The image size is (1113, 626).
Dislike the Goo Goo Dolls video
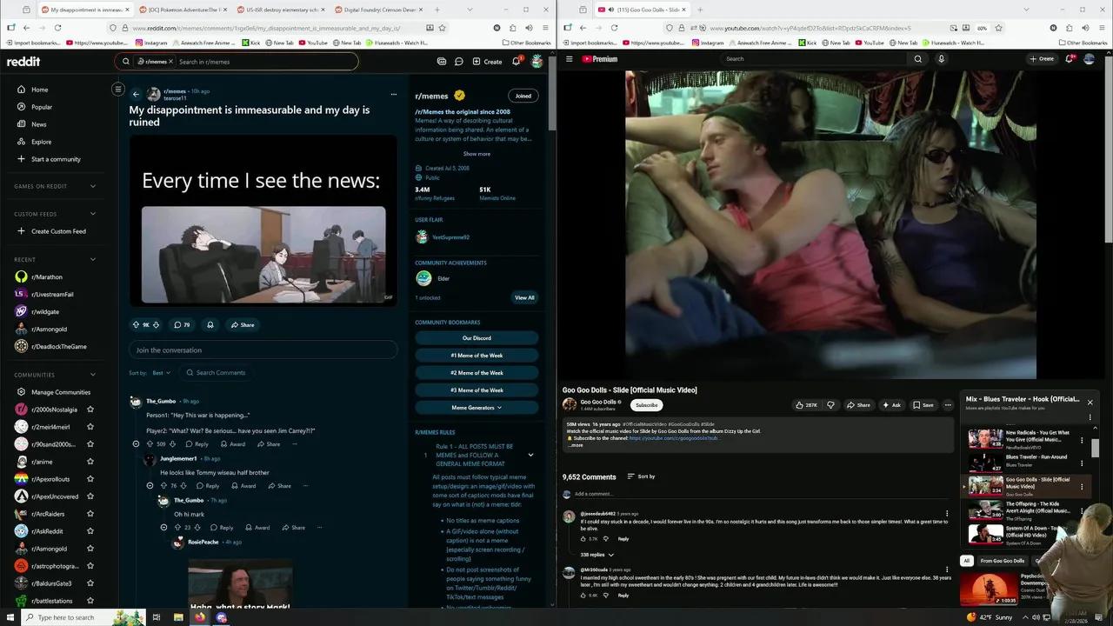[x=830, y=405]
